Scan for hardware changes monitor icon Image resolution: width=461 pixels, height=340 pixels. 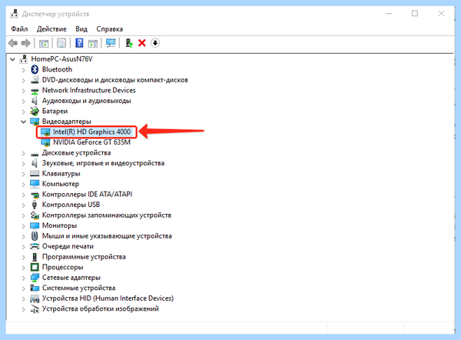(x=111, y=43)
